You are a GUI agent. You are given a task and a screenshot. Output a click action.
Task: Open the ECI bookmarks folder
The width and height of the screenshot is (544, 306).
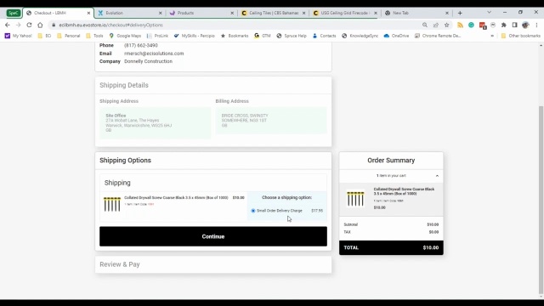click(44, 36)
